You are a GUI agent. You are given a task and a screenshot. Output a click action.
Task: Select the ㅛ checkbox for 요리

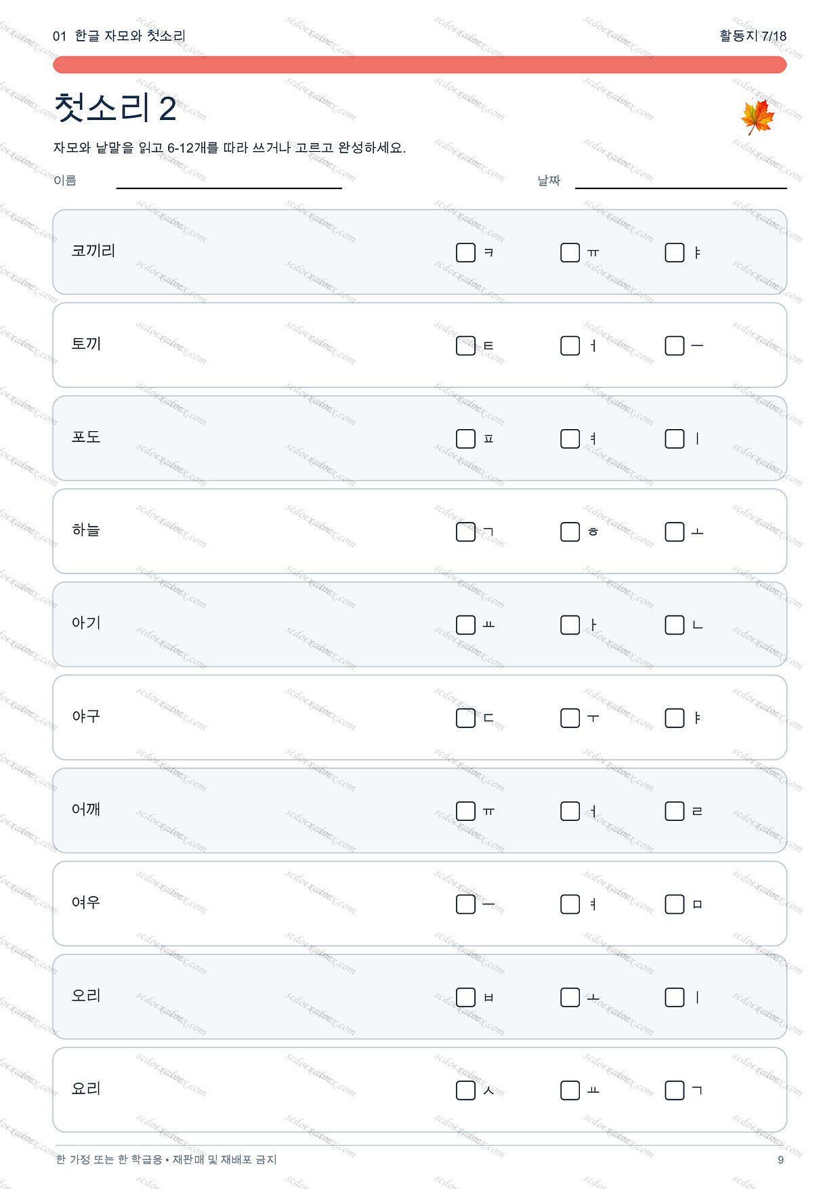click(570, 1091)
